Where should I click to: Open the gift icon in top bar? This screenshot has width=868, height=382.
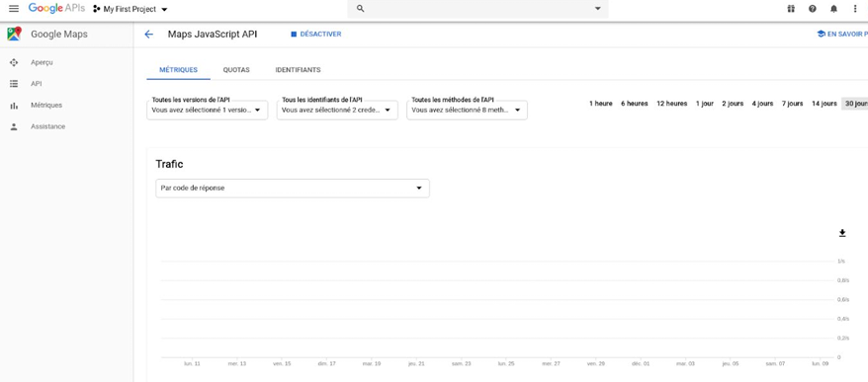point(791,9)
